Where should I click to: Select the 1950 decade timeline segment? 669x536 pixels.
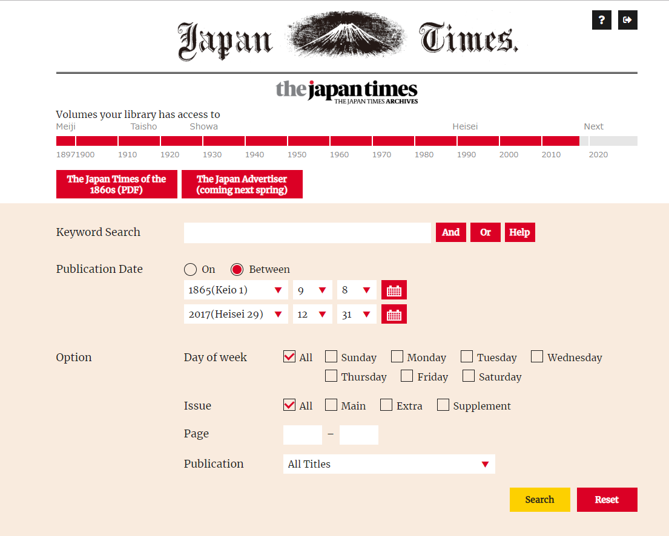[x=309, y=141]
